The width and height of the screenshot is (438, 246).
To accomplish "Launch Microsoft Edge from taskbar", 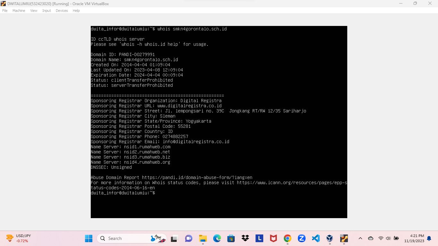I will 217,238.
